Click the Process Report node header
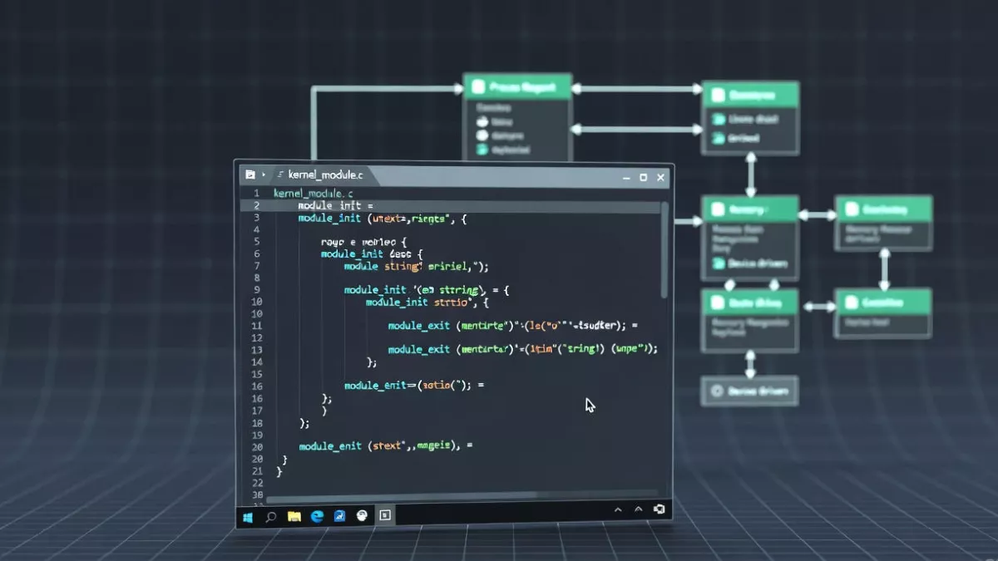This screenshot has height=561, width=998. (x=517, y=86)
